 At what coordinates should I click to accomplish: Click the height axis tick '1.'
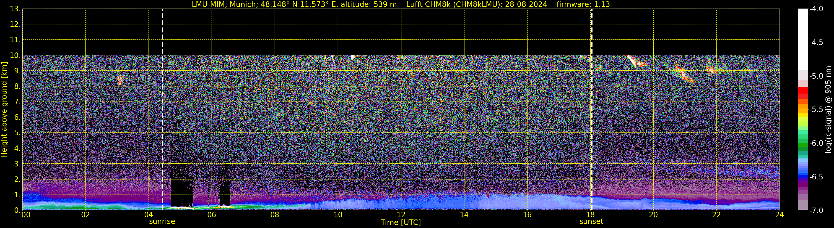click(x=17, y=195)
